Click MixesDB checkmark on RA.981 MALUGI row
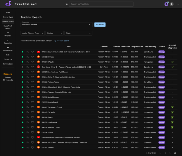Screen dimensions: 182x156 pyautogui.click(x=172, y=62)
